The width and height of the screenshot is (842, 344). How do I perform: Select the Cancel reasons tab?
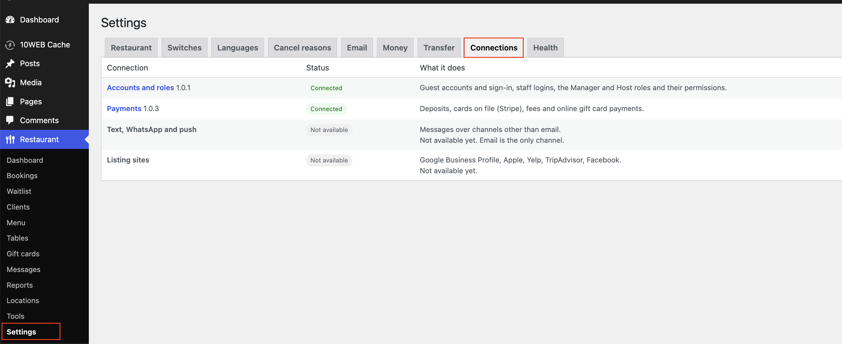302,48
